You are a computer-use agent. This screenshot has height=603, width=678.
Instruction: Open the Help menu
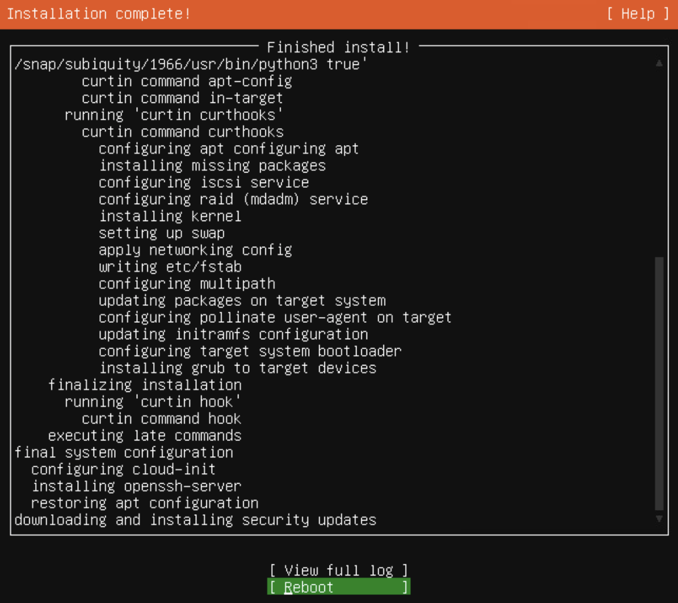[638, 14]
